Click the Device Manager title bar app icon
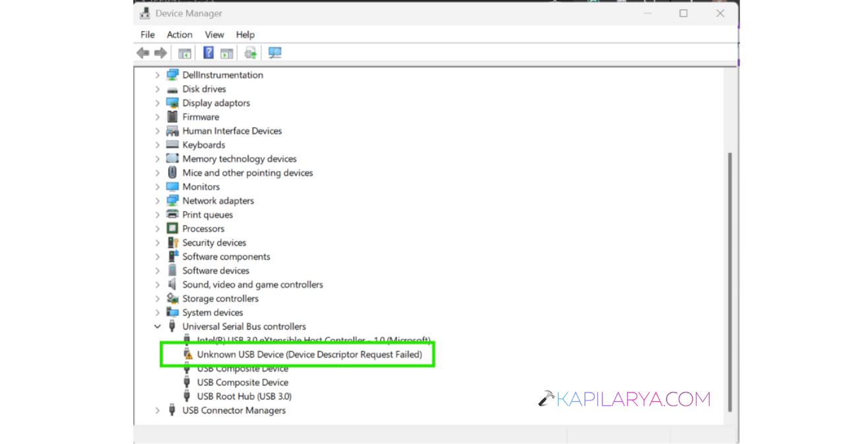The height and width of the screenshot is (444, 845). (x=145, y=13)
